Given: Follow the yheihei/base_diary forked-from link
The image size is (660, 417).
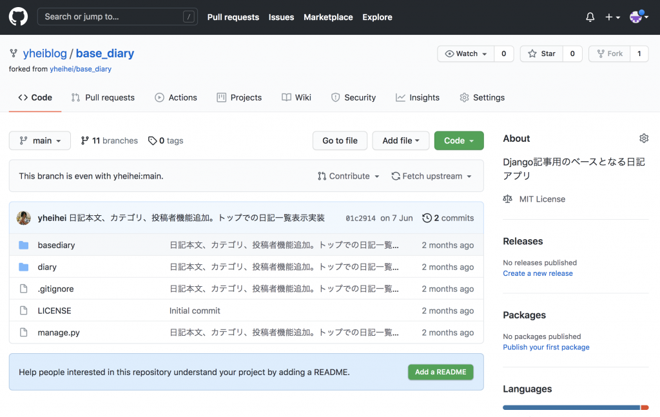Looking at the screenshot, I should click(81, 69).
